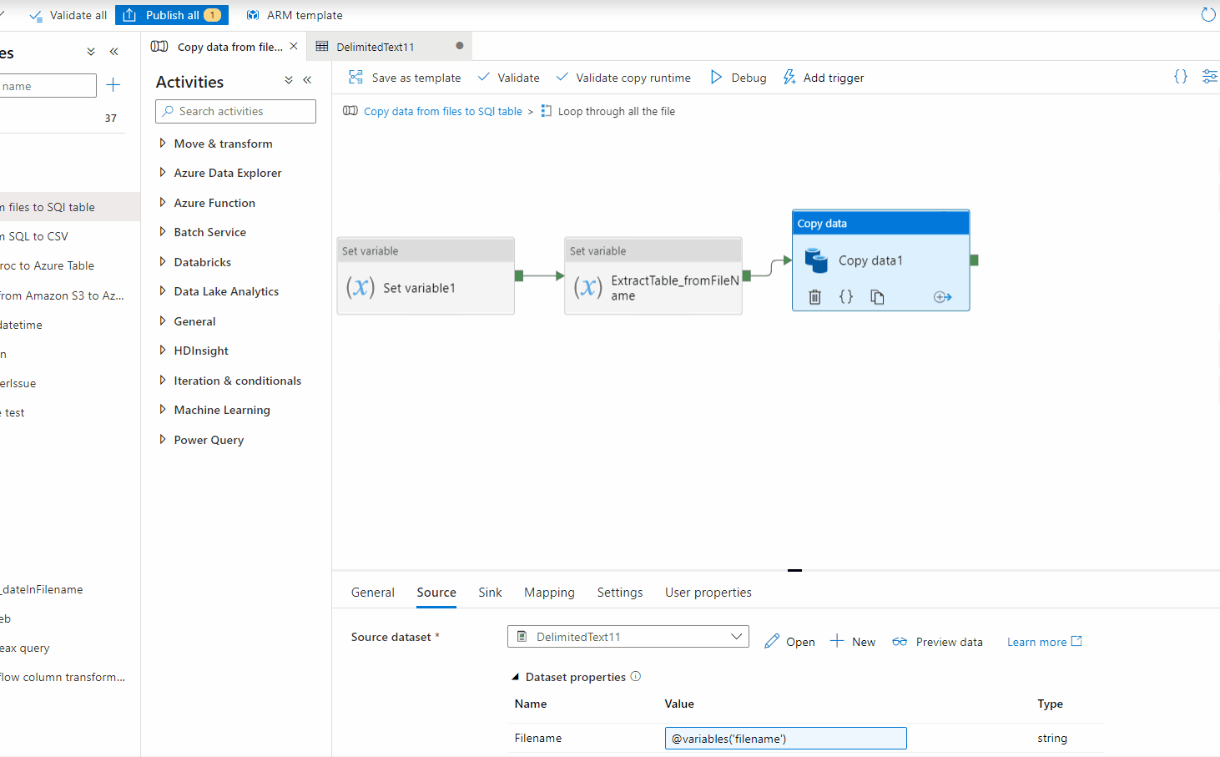This screenshot has height=757, width=1220.
Task: Collapse the Dataset properties section
Action: click(516, 676)
